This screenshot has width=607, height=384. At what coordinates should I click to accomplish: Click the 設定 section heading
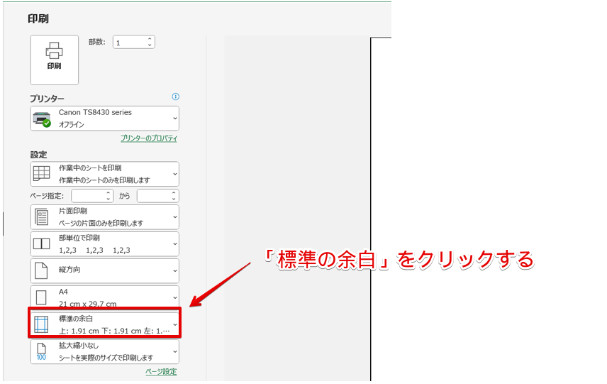[x=39, y=155]
